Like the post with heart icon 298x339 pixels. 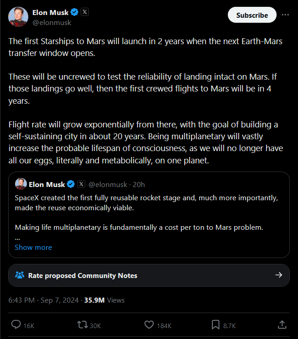coord(149,324)
